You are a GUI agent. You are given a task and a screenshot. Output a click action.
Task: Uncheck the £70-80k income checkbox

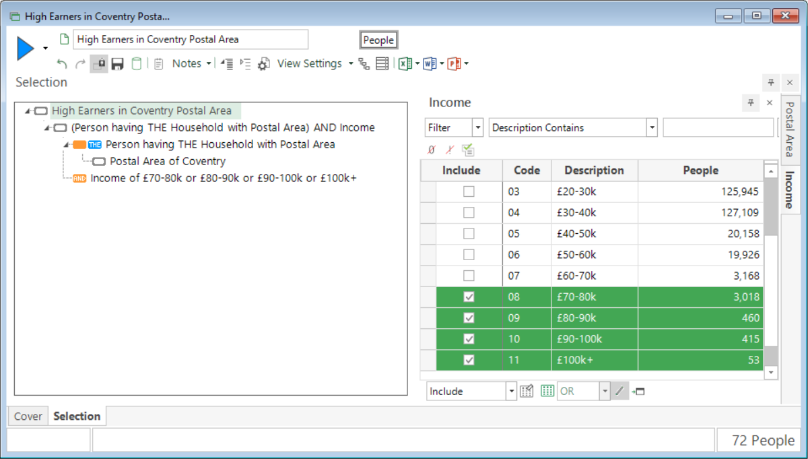pos(469,297)
